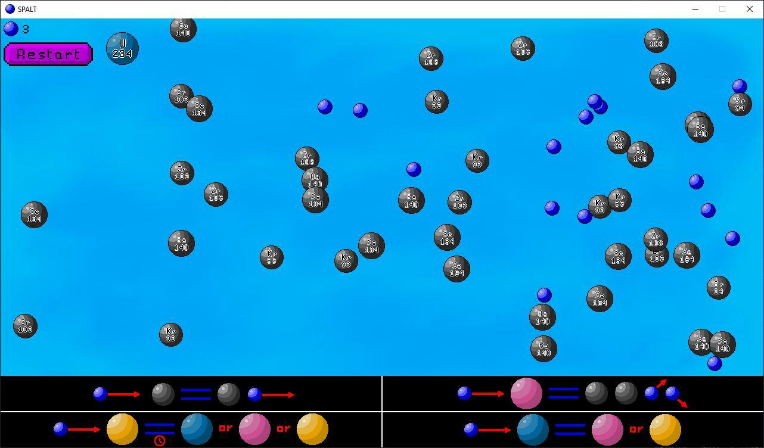Image resolution: width=764 pixels, height=448 pixels.
Task: Click the SPALT app icon in the title bar
Action: (10, 9)
